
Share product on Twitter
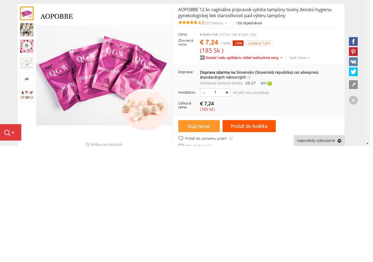click(x=353, y=72)
